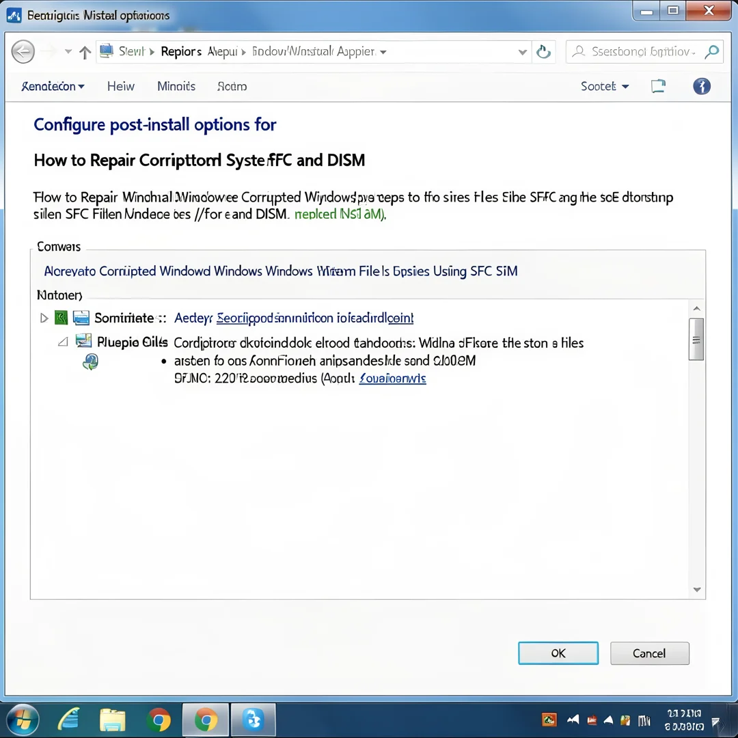Image resolution: width=738 pixels, height=738 pixels.
Task: Click the drive icon next to 'Somiritate'
Action: pyautogui.click(x=81, y=318)
